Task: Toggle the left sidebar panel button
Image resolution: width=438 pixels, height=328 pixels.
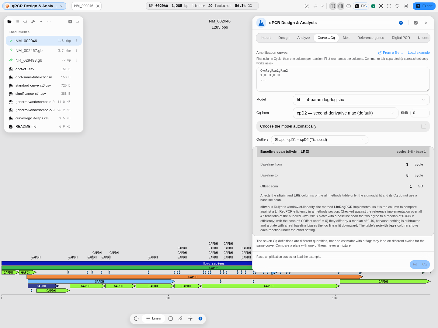Action: [333, 6]
